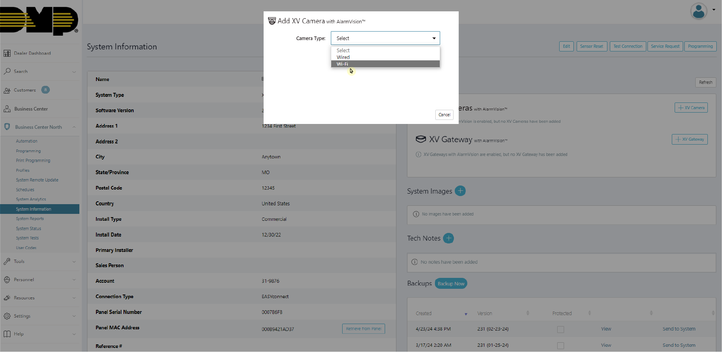Go to System Reports page
The width and height of the screenshot is (722, 352).
pyautogui.click(x=30, y=219)
